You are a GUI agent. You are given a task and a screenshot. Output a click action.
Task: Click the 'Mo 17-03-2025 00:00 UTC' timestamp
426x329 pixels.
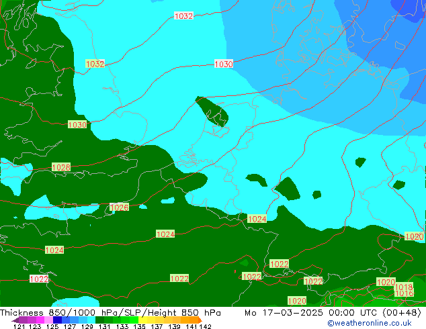click(312, 313)
